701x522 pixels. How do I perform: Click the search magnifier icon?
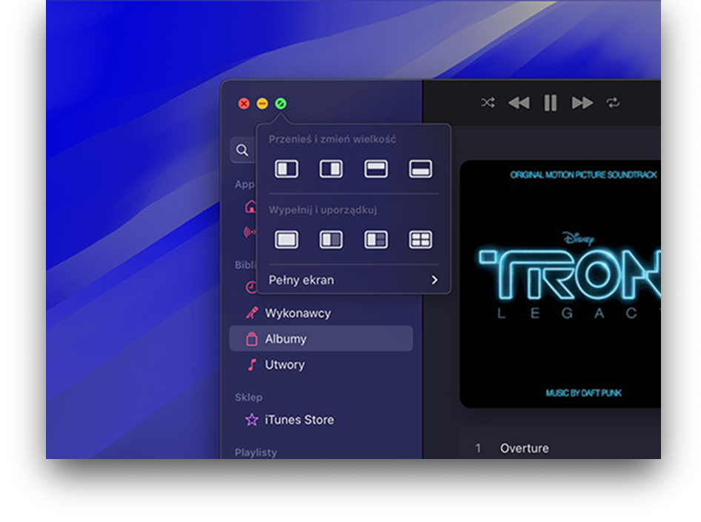coord(242,150)
